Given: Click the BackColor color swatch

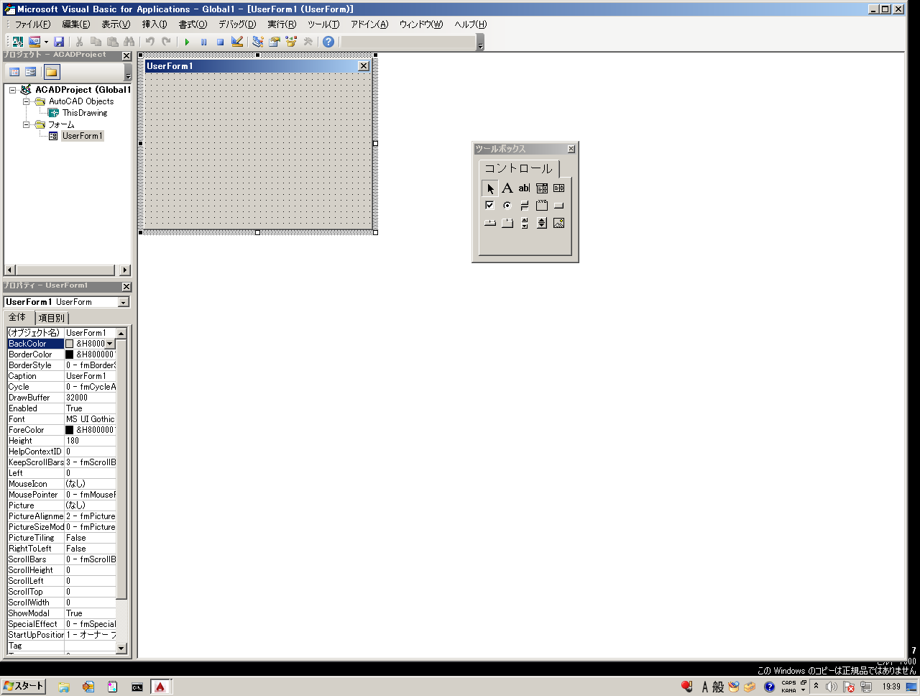Looking at the screenshot, I should click(x=70, y=344).
